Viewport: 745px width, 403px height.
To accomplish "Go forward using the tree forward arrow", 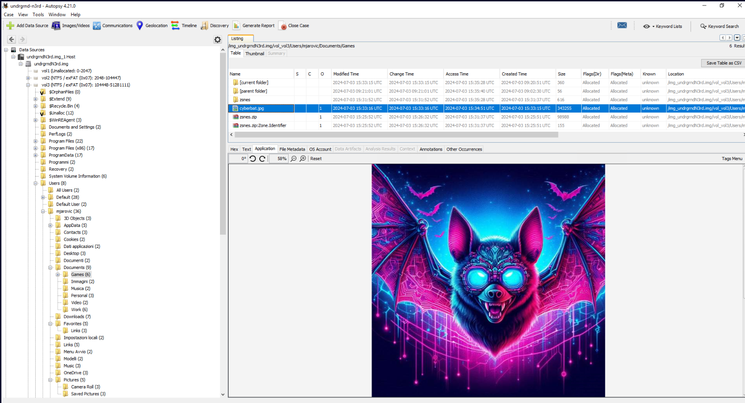I will [22, 39].
